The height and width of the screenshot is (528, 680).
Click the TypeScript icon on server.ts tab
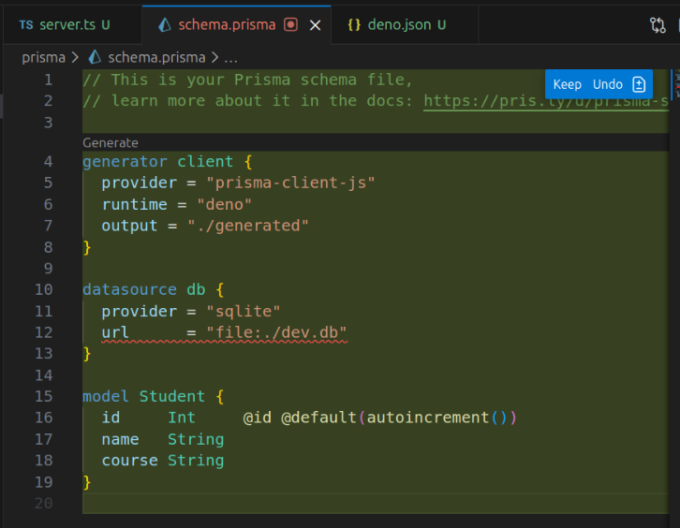click(25, 25)
